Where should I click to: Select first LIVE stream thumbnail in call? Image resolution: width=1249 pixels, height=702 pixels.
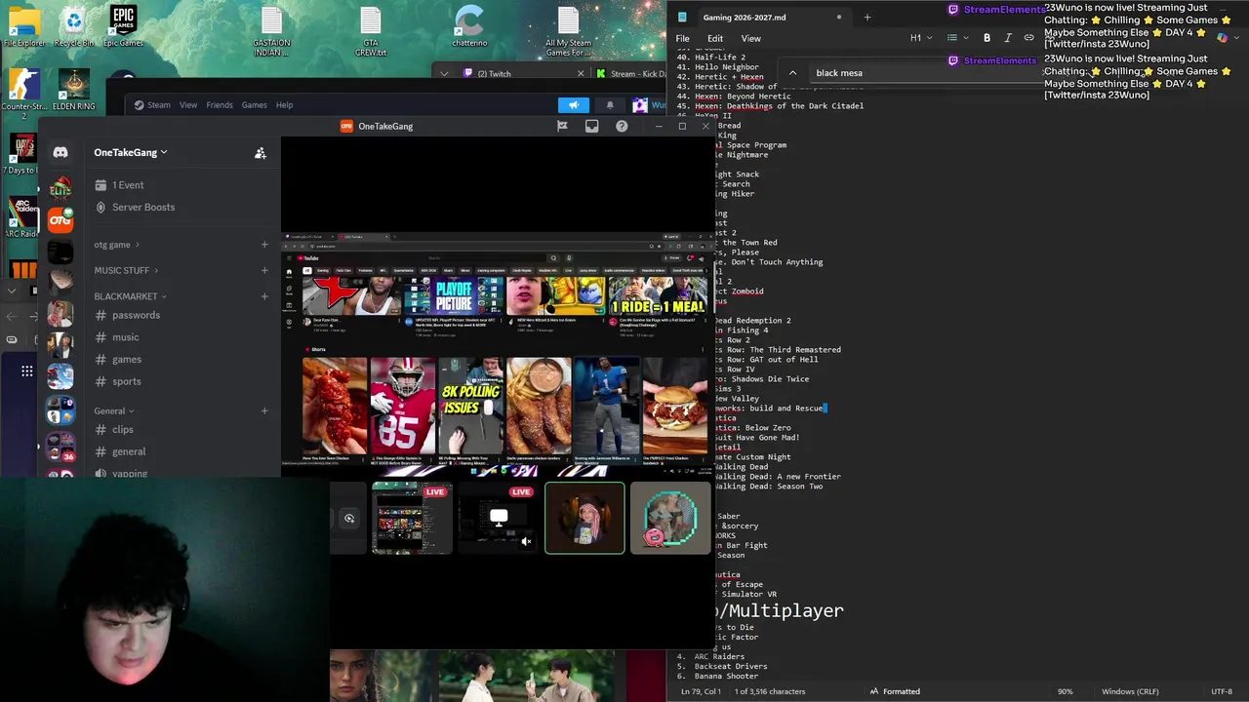point(412,518)
